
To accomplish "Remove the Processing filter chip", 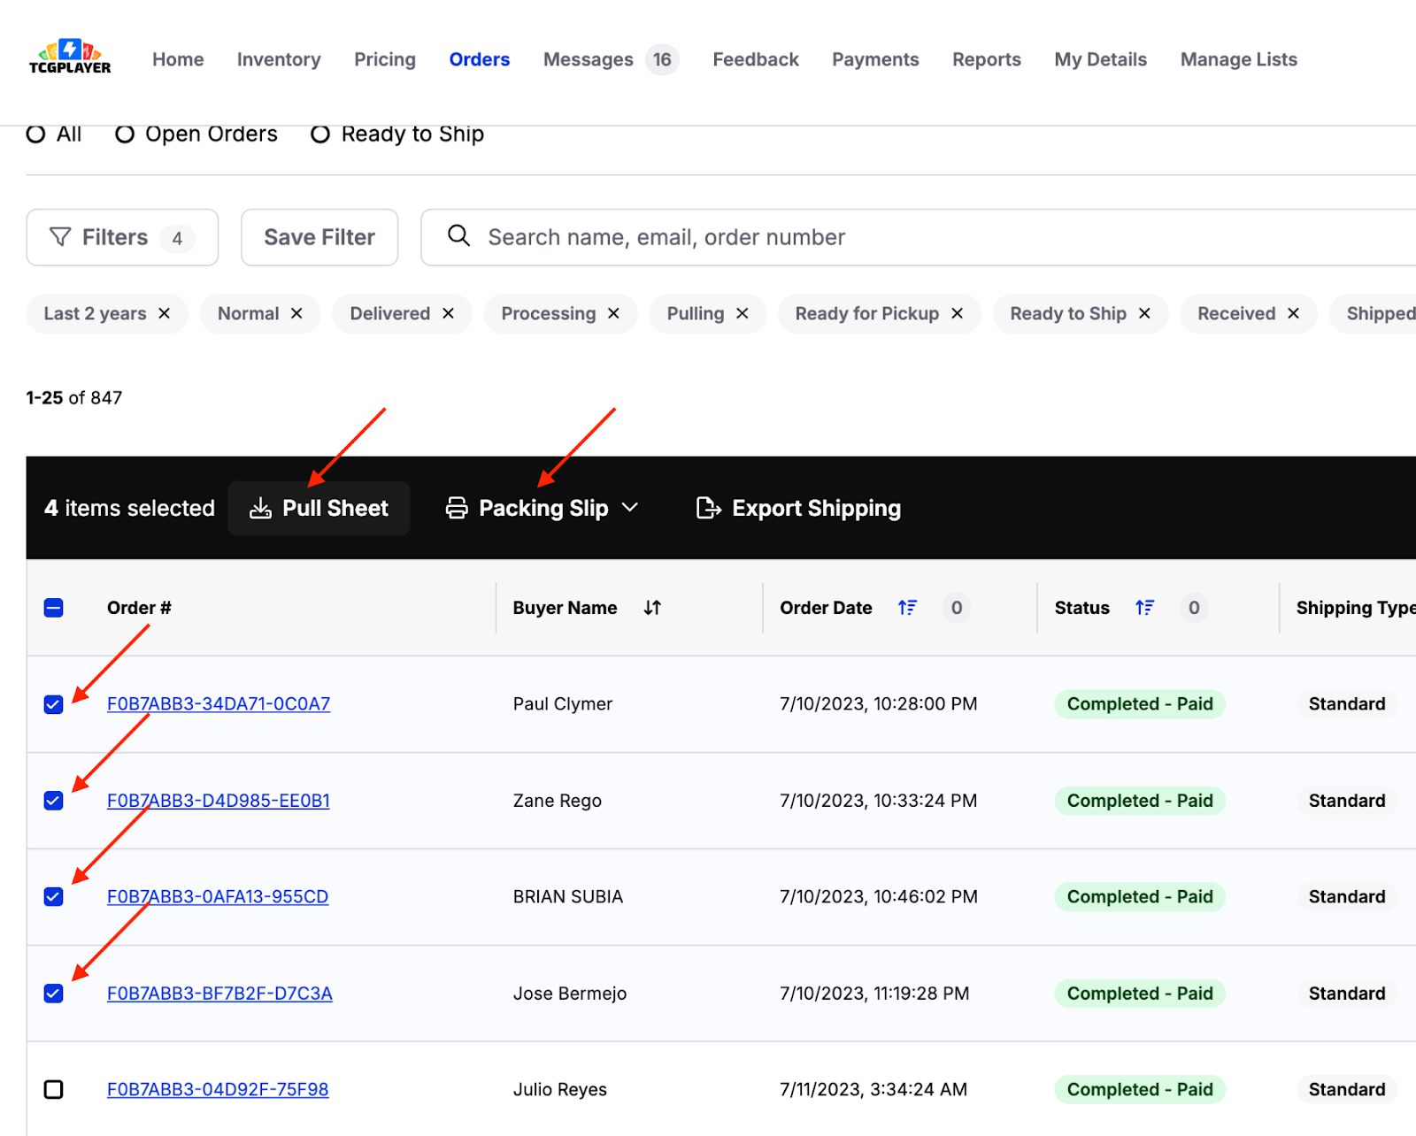I will tap(613, 313).
